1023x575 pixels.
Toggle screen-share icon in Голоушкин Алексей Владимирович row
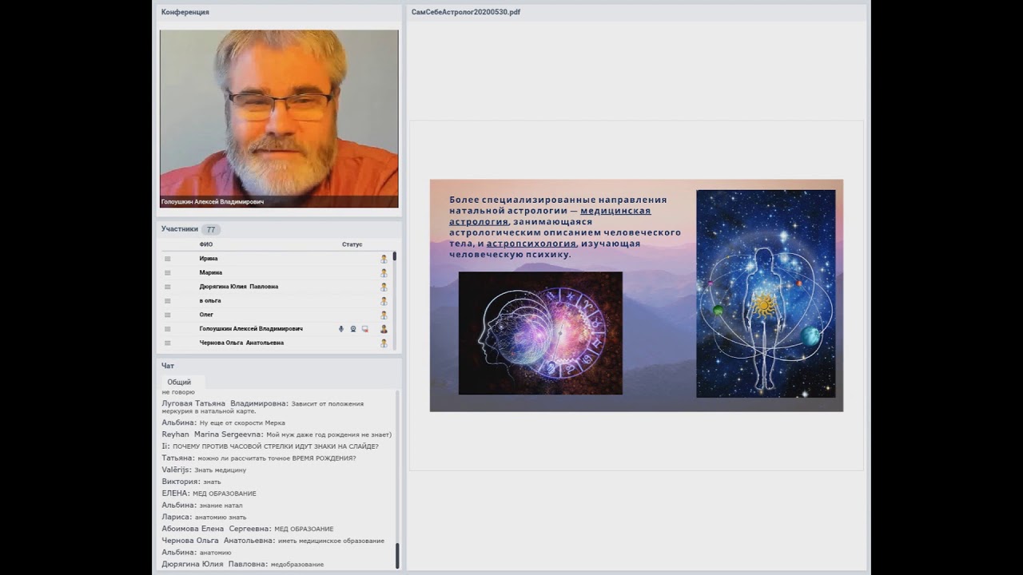tap(365, 329)
